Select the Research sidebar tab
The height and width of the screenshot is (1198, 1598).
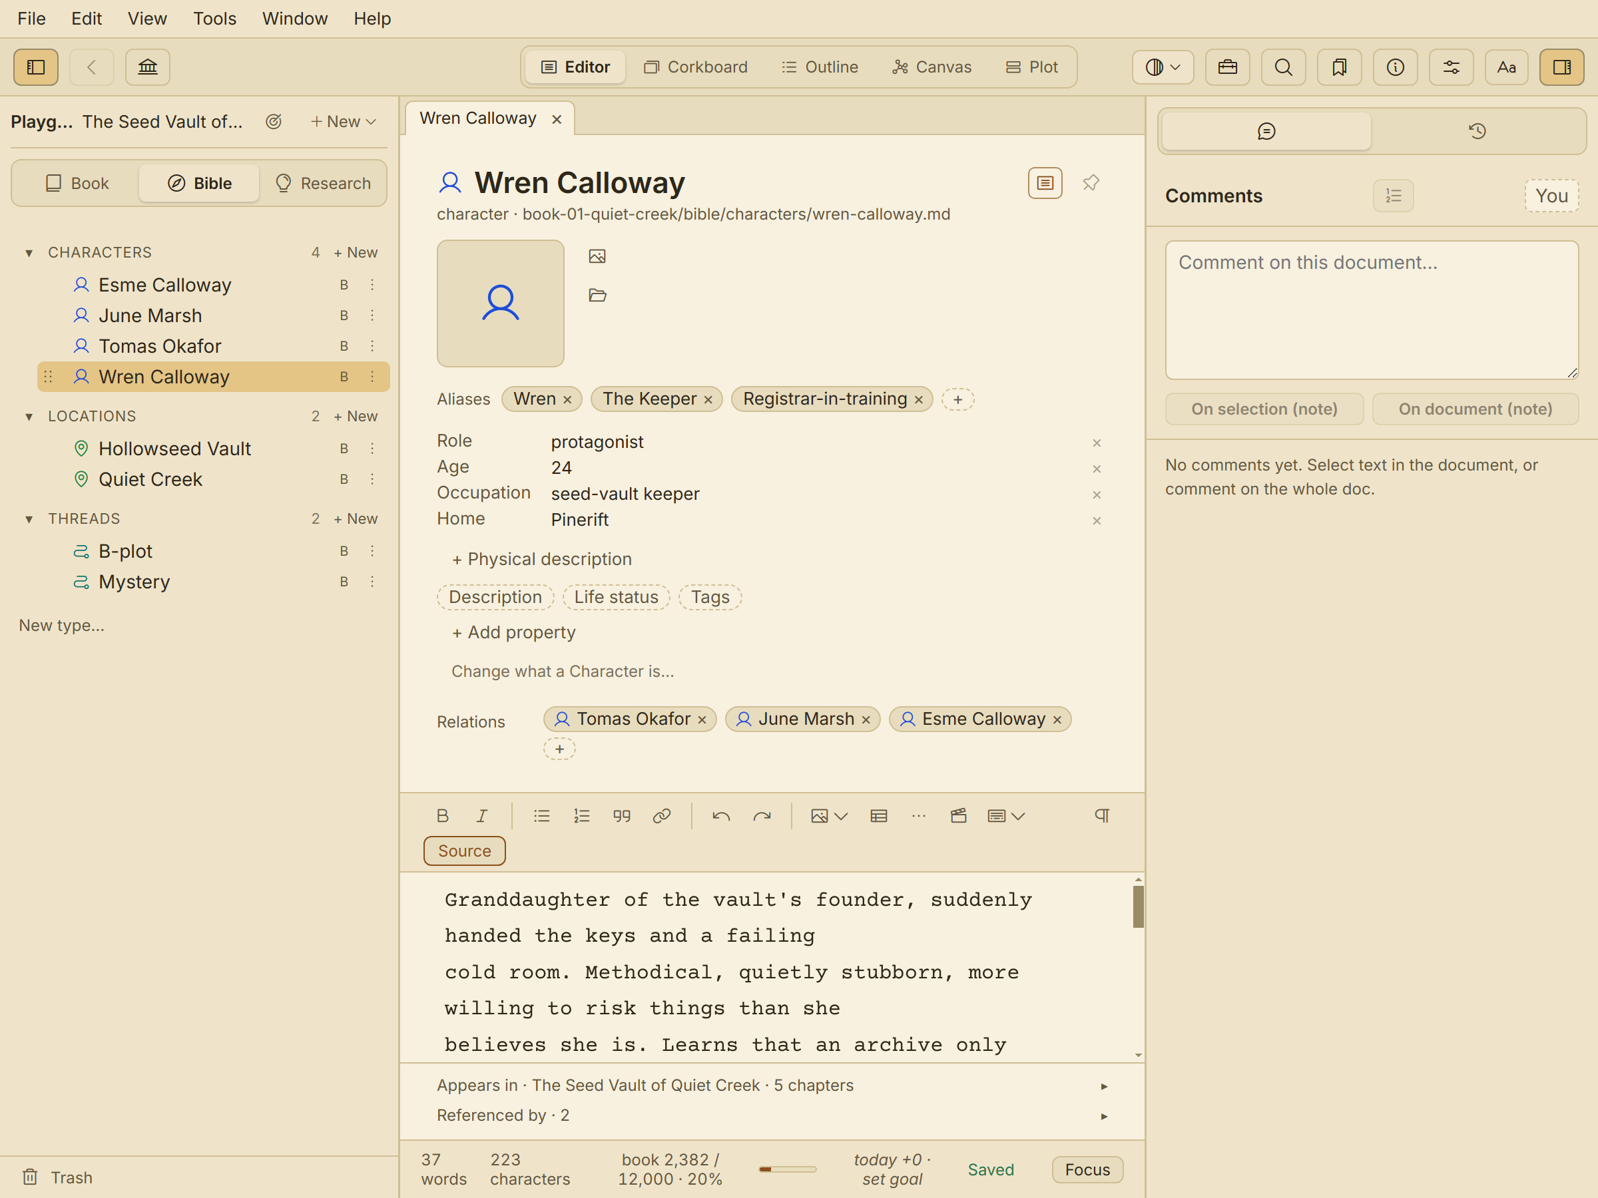(x=323, y=184)
